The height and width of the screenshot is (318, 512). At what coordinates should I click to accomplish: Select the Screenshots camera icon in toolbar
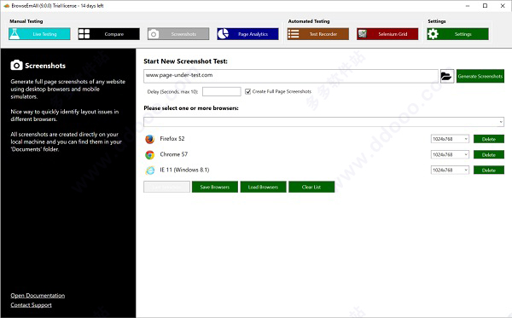[154, 34]
